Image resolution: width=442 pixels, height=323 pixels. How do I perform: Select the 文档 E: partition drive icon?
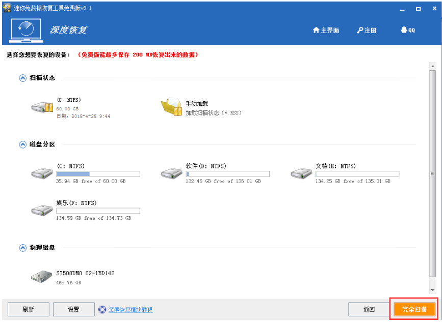point(301,173)
